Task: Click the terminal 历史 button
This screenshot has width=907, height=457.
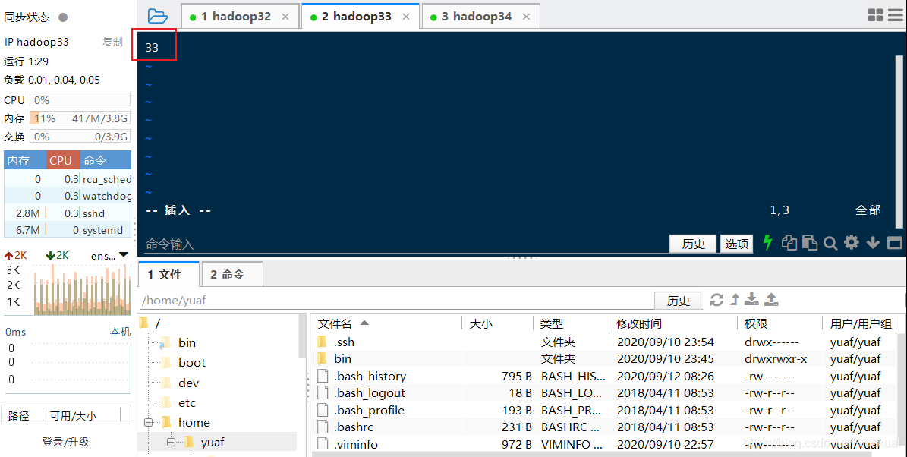Action: 693,244
